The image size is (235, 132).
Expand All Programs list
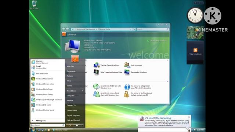coord(47,121)
